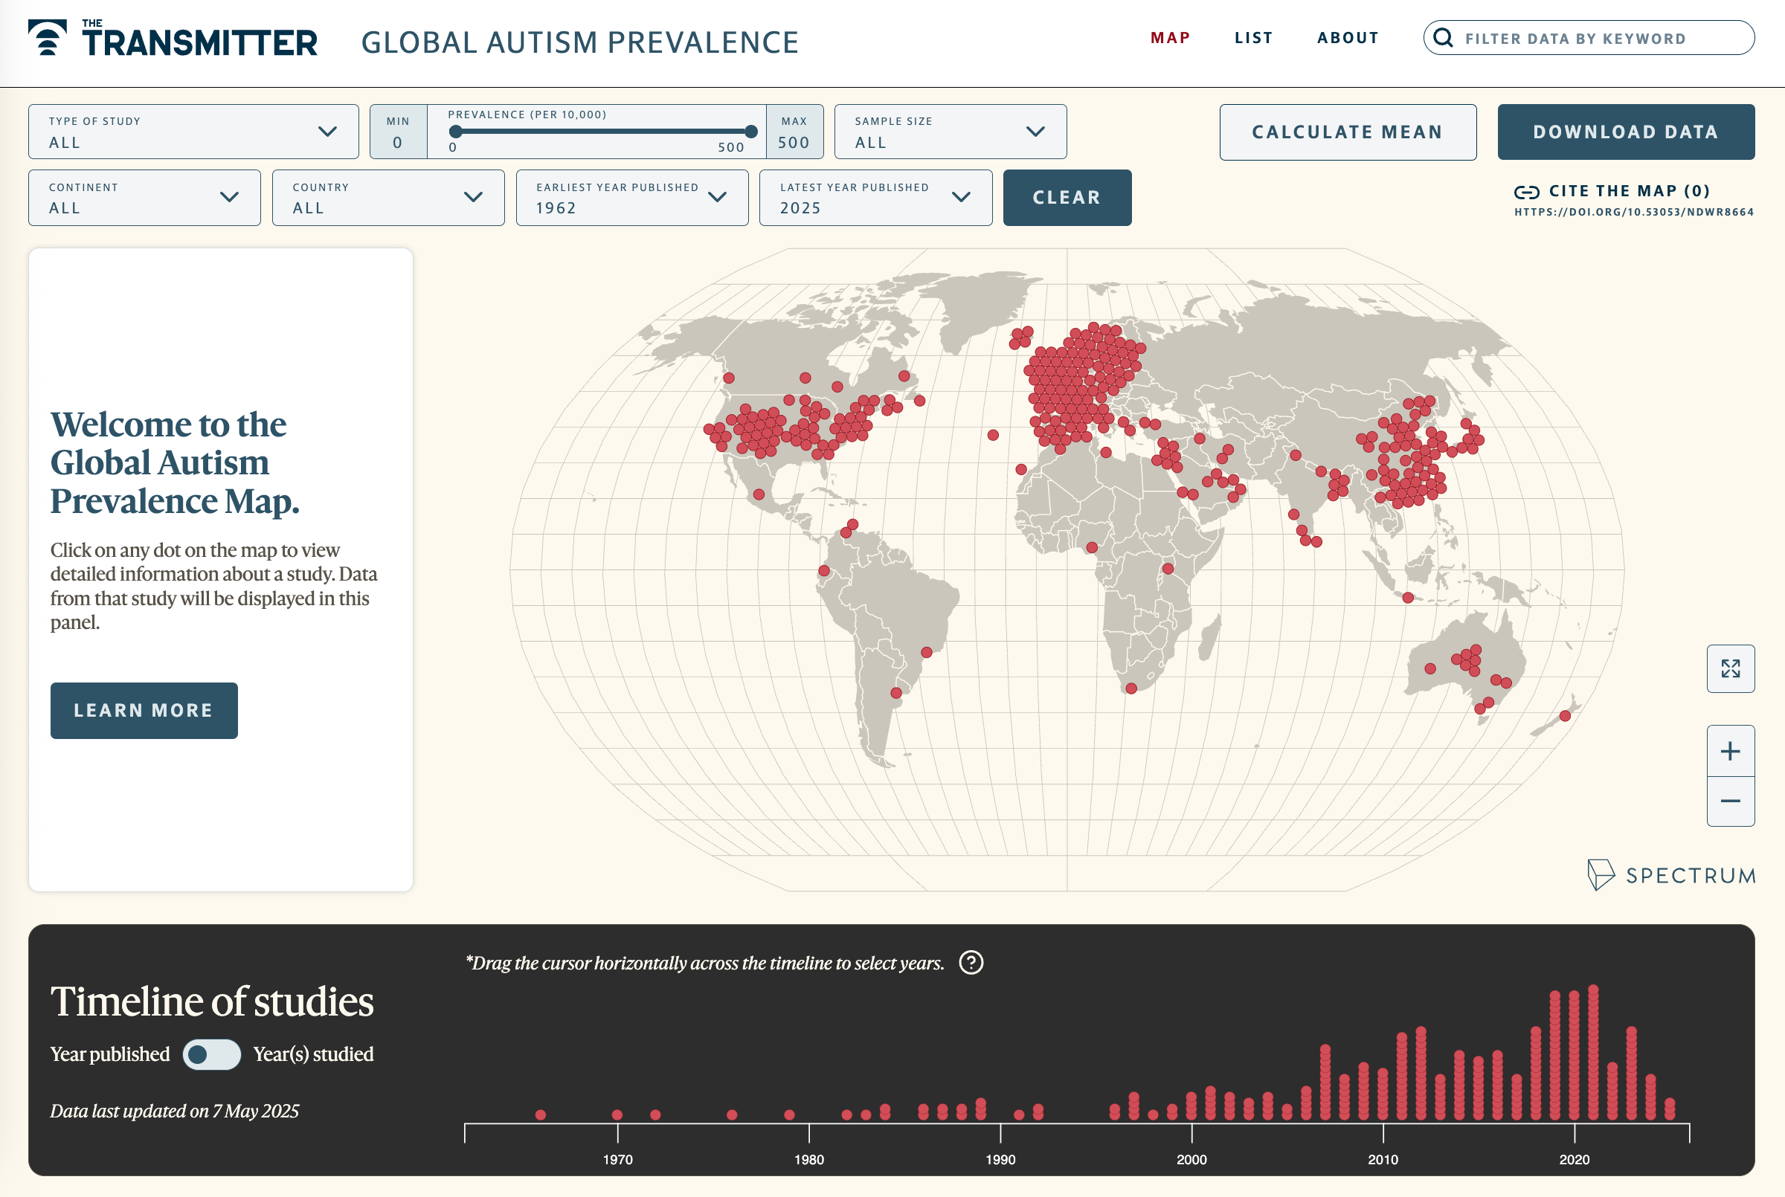This screenshot has width=1785, height=1197.
Task: Click the 2010 timeline bar
Action: tap(1383, 1093)
